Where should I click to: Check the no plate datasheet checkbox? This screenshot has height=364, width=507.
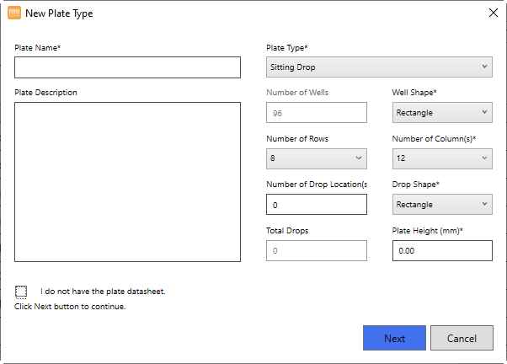point(21,292)
